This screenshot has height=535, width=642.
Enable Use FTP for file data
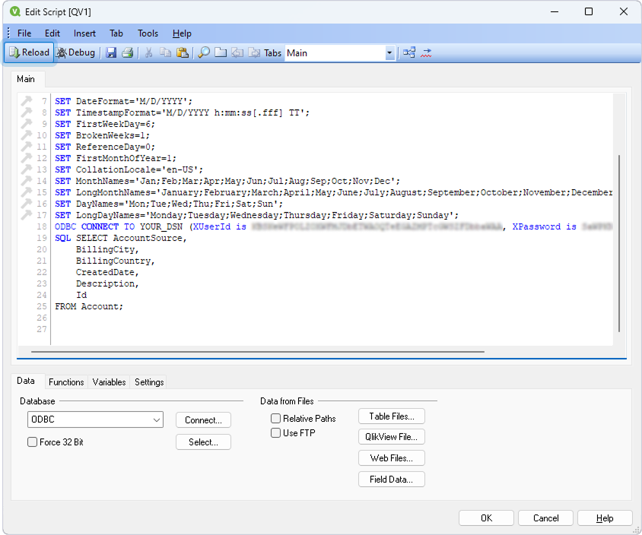click(x=275, y=434)
